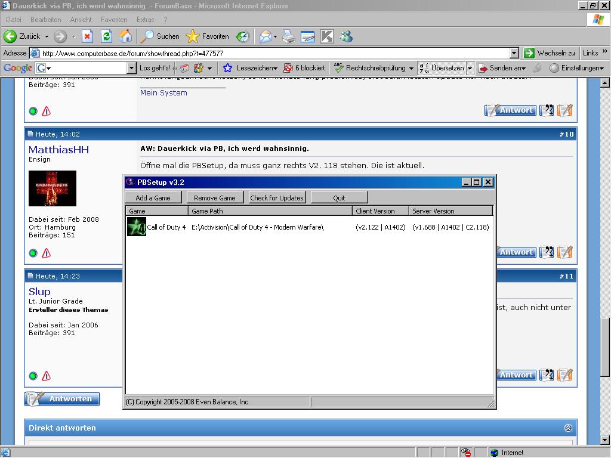
Task: Open the Home page icon
Action: coord(125,36)
